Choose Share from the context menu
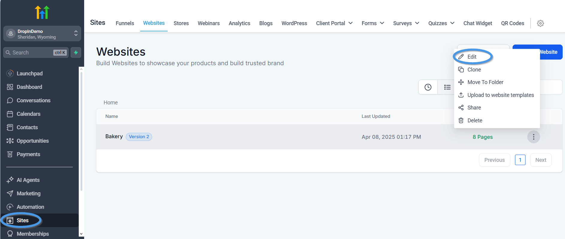 497,108
